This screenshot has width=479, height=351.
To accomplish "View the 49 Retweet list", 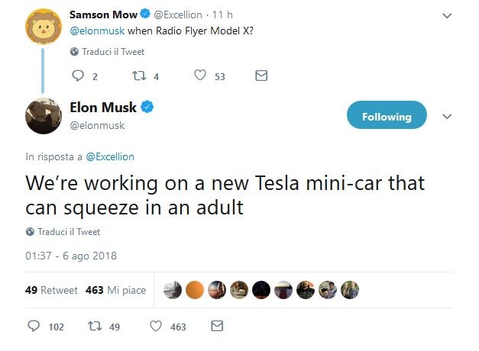I will tap(49, 290).
